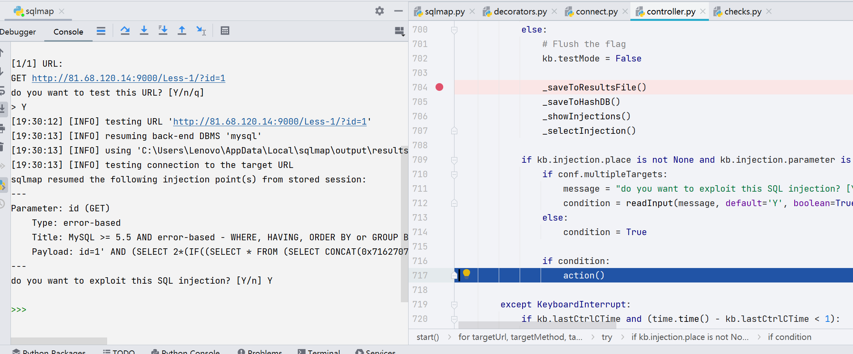Image resolution: width=853 pixels, height=354 pixels.
Task: Click the down arrow in console sidebar
Action: click(x=2, y=72)
